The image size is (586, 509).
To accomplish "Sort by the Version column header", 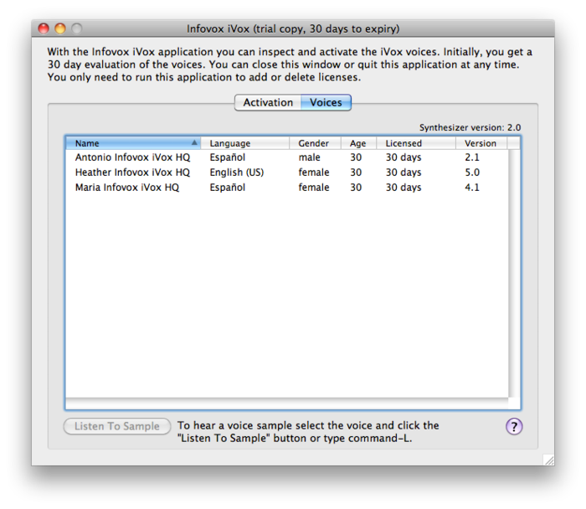I will [481, 143].
